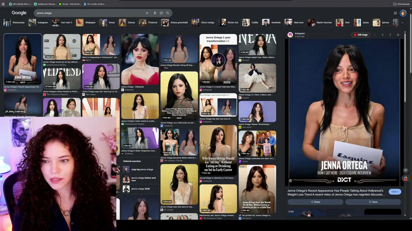412x231 pixels.
Task: Switch to 'The murder of tates' tab
Action: (x=95, y=4)
